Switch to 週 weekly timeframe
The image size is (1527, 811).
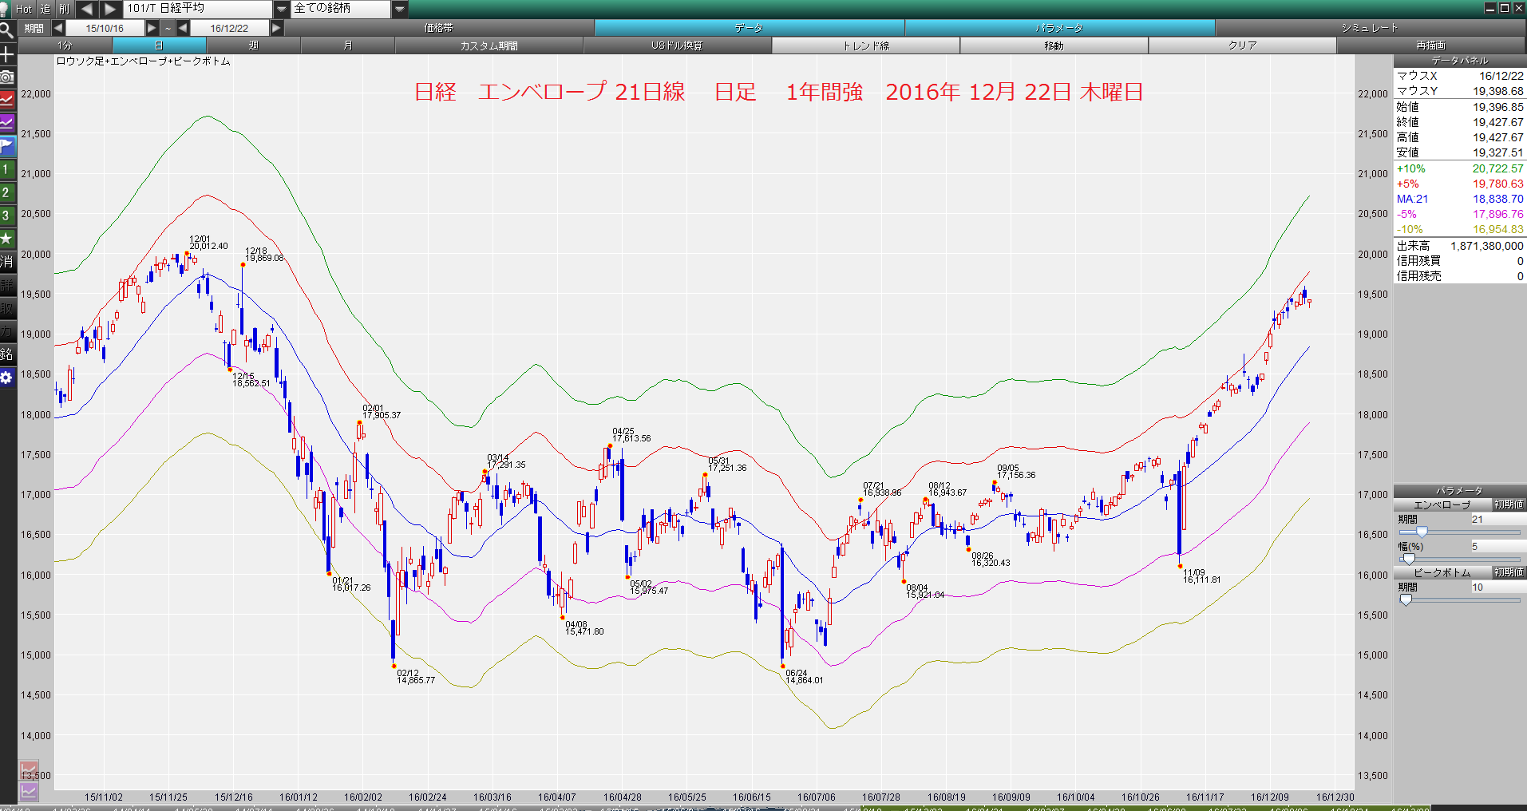[x=253, y=45]
